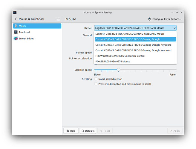
Task: Close the System Settings window
Action: 181,13
